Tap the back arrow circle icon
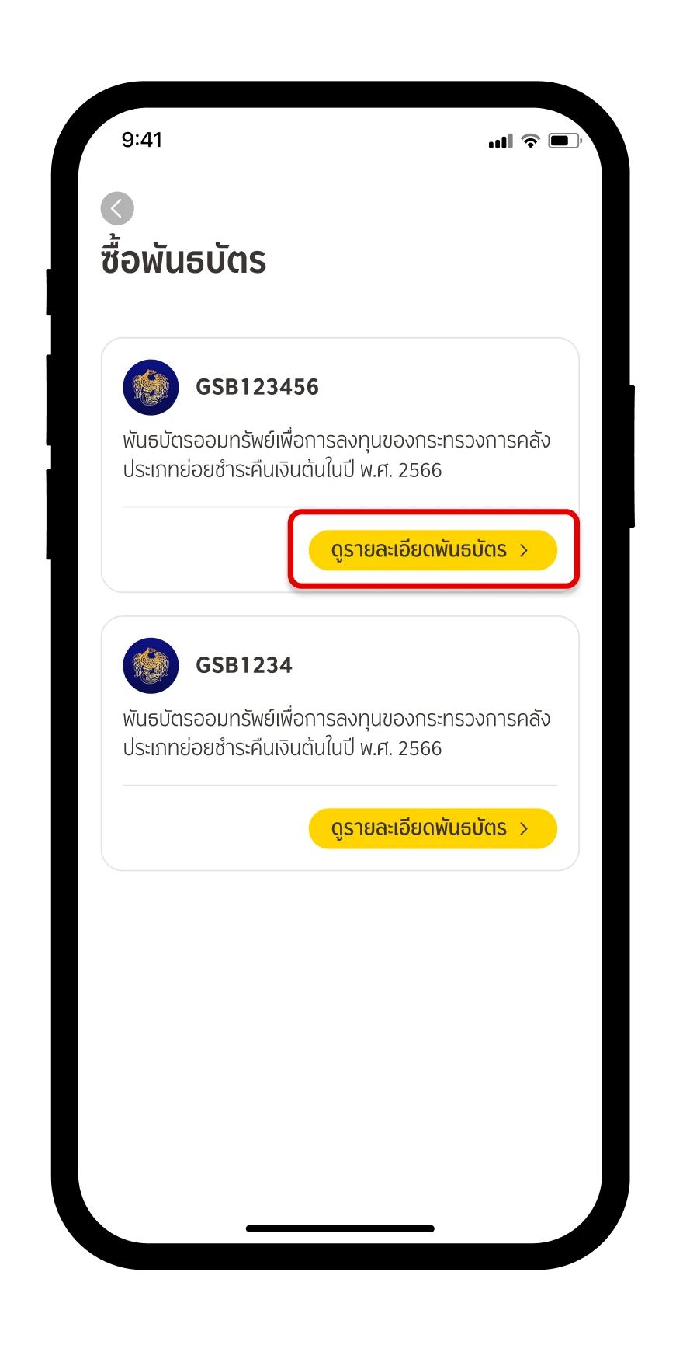Screen dimensions: 683x1352 117,208
